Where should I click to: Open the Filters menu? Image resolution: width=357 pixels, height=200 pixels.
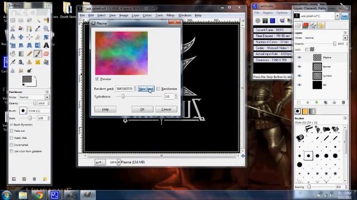tap(170, 15)
